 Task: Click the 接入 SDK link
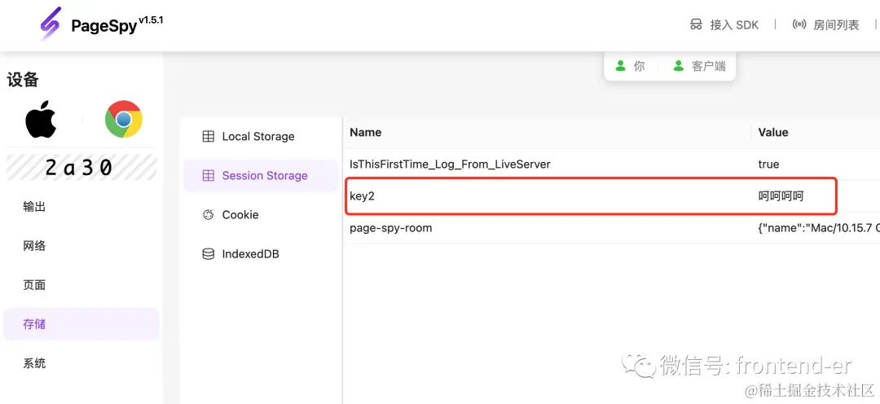tap(724, 24)
